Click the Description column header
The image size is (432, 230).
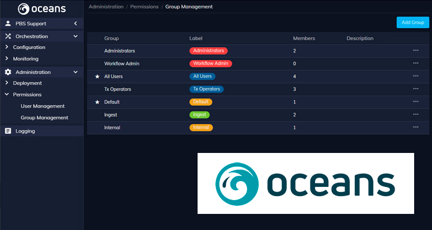point(360,39)
